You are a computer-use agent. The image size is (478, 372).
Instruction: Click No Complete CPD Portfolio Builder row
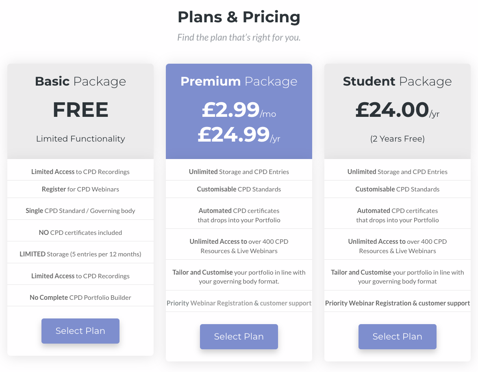coord(80,297)
